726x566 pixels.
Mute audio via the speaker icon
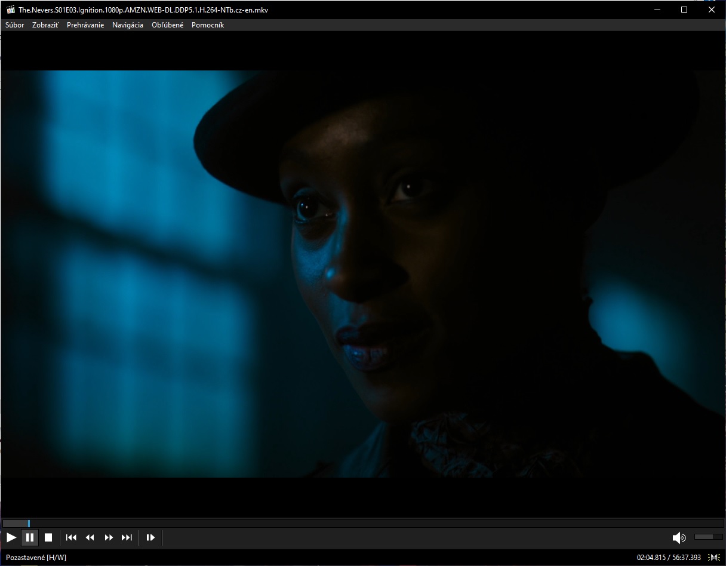(x=679, y=538)
